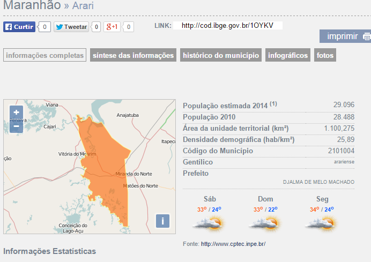Open síntese das informações tab
This screenshot has height=262, width=371.
[133, 55]
